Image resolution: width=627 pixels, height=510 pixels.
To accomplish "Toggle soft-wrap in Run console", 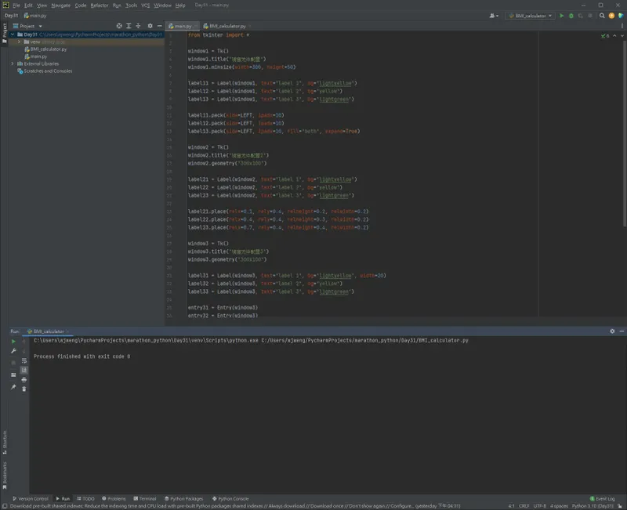I will [x=24, y=360].
